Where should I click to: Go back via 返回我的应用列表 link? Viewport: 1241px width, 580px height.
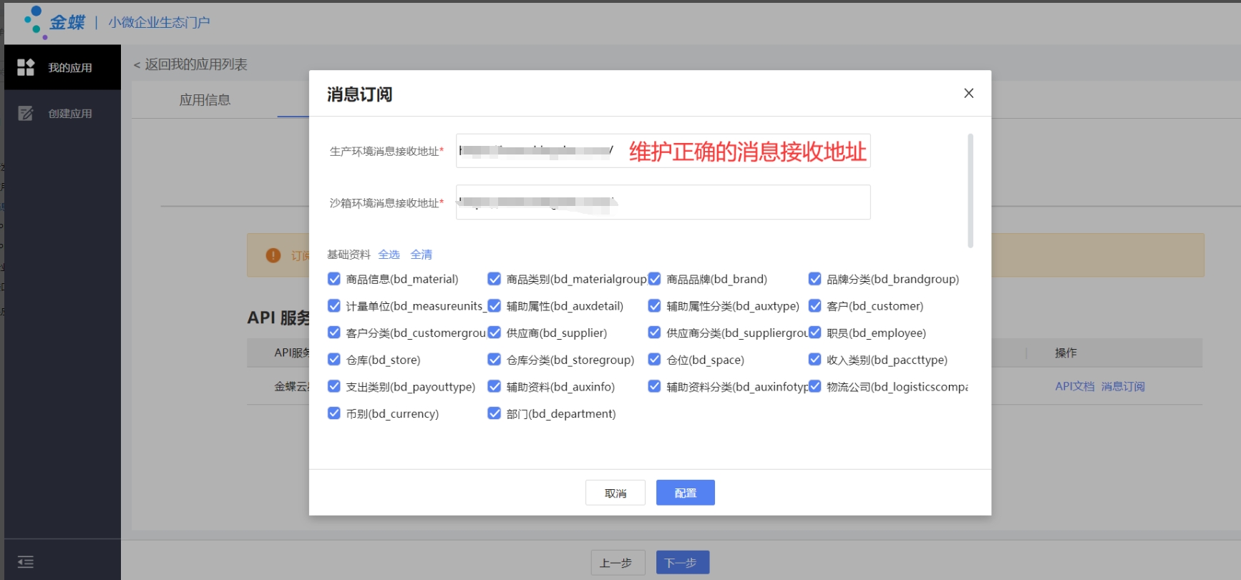coord(190,64)
